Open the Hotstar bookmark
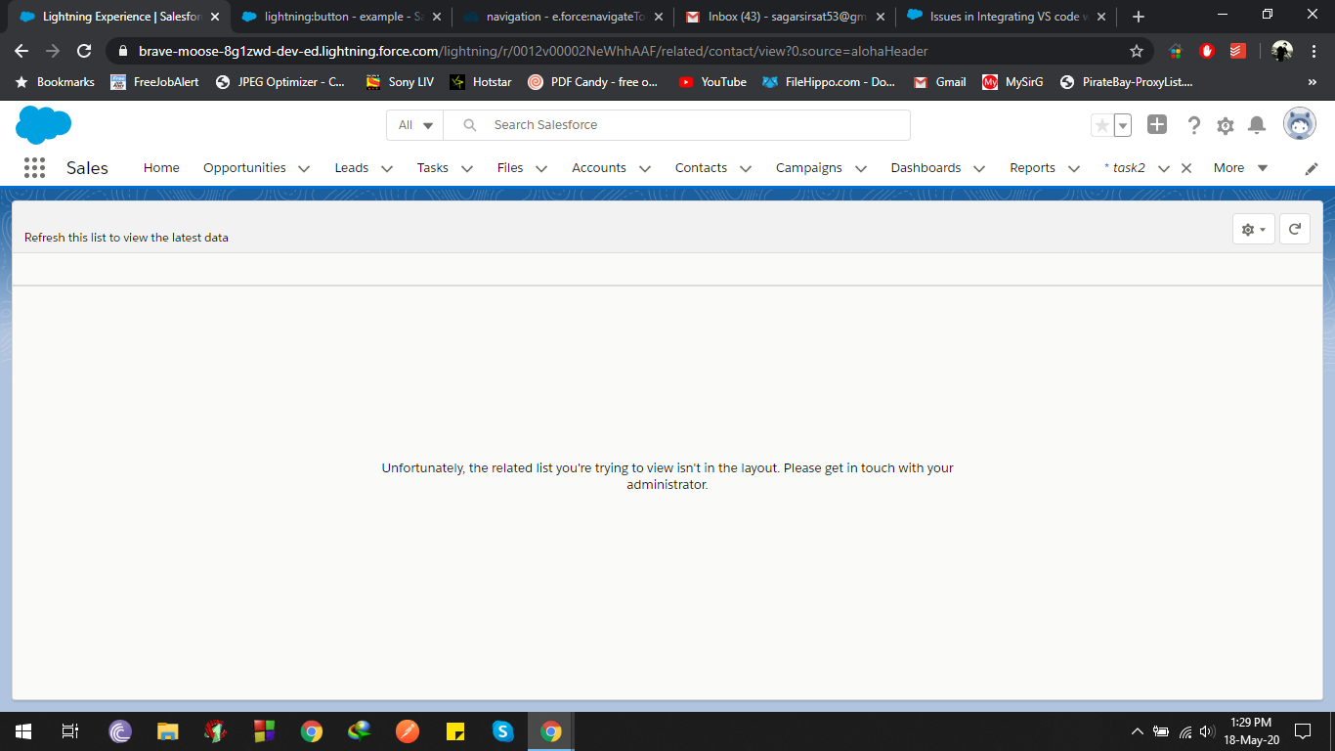Image resolution: width=1335 pixels, height=751 pixels. click(481, 82)
